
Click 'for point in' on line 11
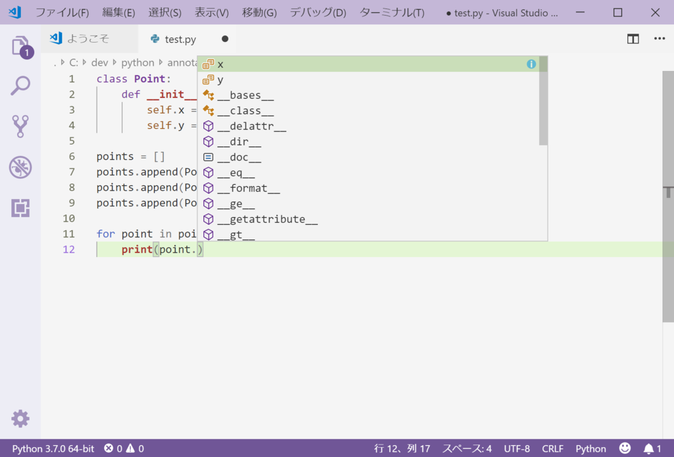pyautogui.click(x=134, y=233)
